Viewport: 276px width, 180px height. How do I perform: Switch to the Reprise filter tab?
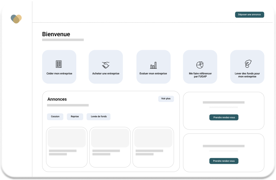click(75, 117)
